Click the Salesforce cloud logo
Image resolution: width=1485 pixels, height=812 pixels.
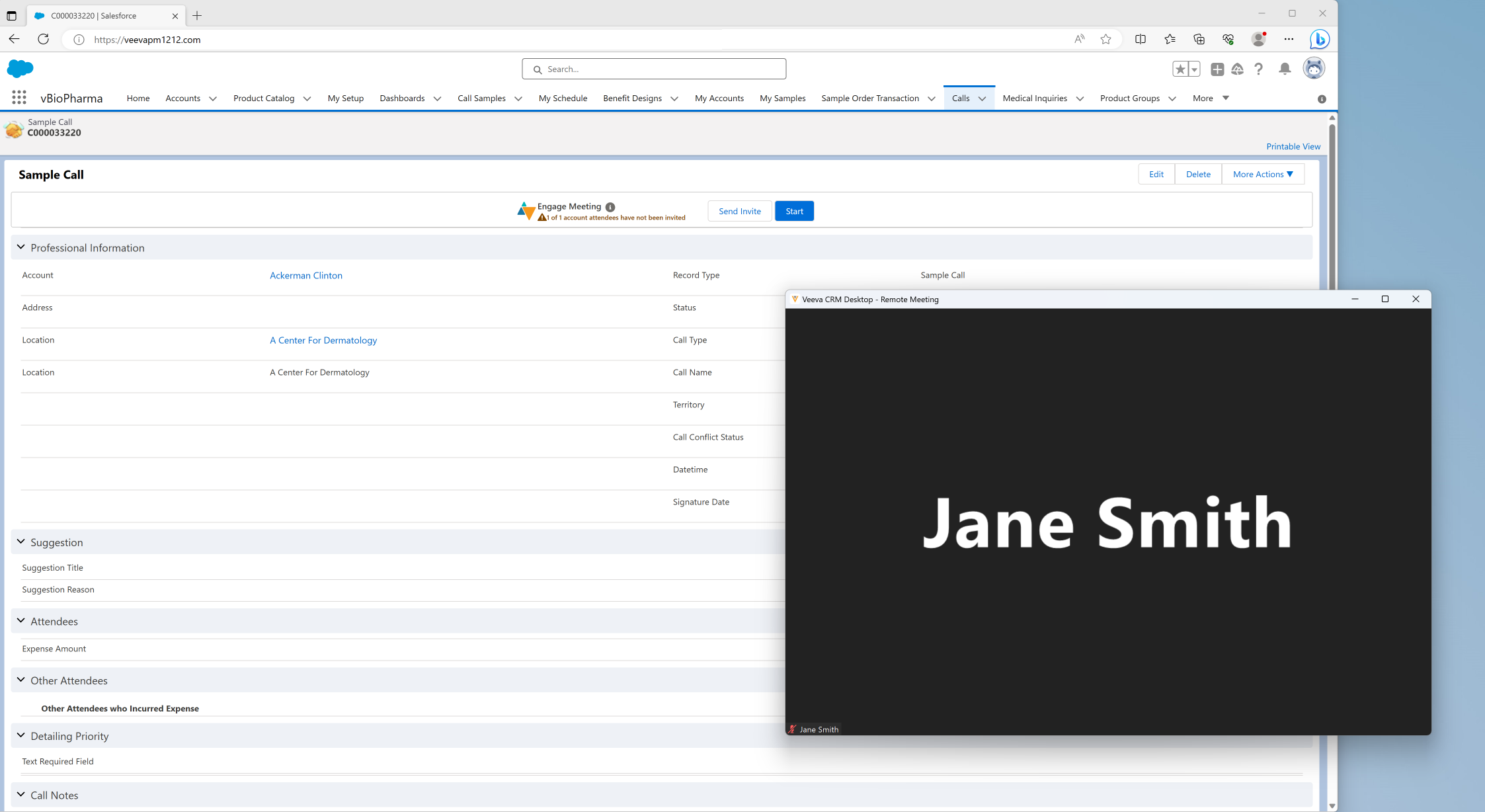click(x=20, y=69)
